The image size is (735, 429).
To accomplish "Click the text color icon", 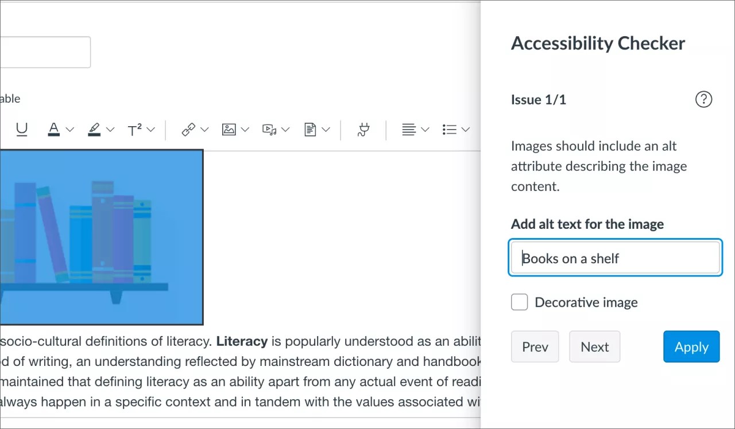I will pyautogui.click(x=54, y=130).
